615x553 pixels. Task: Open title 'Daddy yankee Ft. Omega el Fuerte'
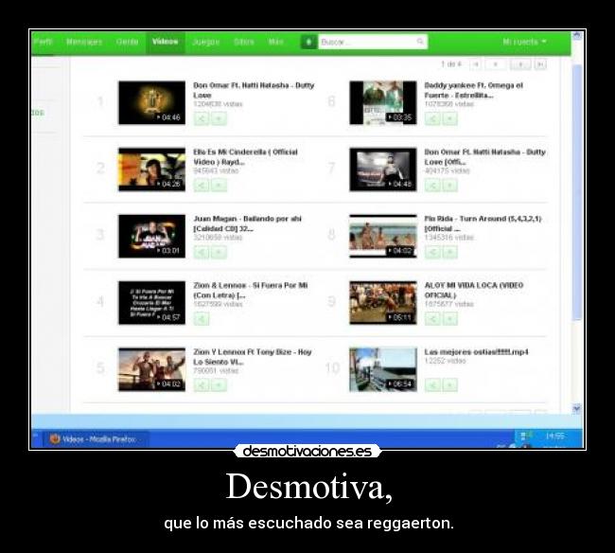(474, 90)
